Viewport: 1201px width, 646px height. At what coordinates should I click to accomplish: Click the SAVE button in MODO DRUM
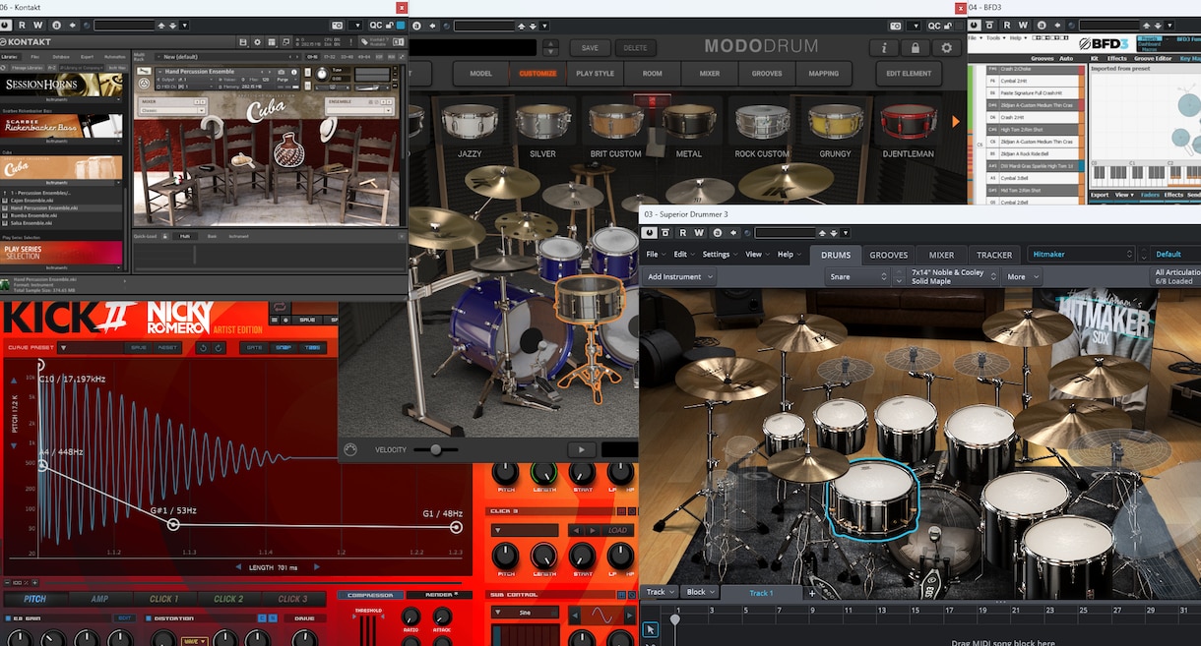590,47
